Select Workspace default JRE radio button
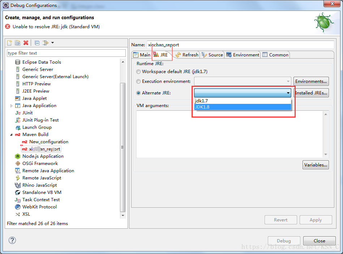Image resolution: width=343 pixels, height=254 pixels. coord(138,72)
